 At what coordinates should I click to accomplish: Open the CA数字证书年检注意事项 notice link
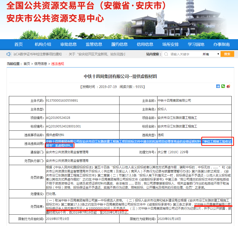(37, 54)
